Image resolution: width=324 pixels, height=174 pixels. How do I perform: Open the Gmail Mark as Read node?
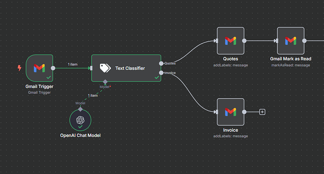(291, 41)
